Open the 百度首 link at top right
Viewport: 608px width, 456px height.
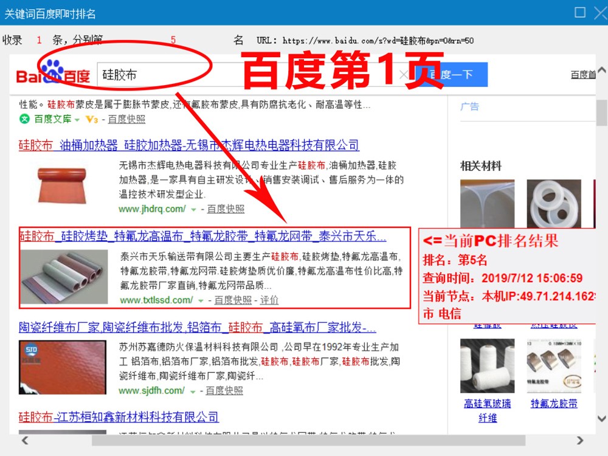[x=583, y=74]
